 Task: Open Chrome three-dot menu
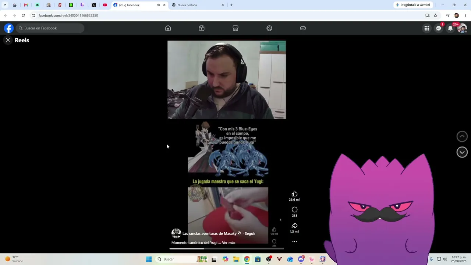coord(465,15)
